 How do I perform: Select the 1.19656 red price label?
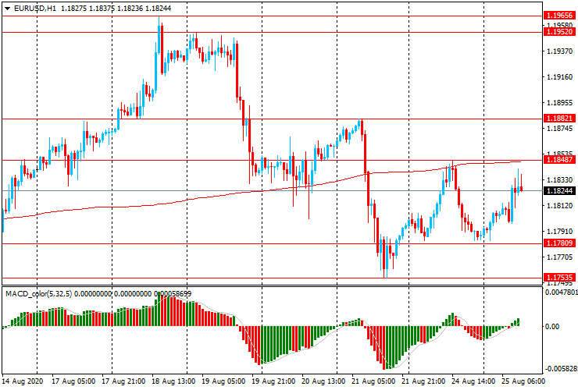(559, 15)
